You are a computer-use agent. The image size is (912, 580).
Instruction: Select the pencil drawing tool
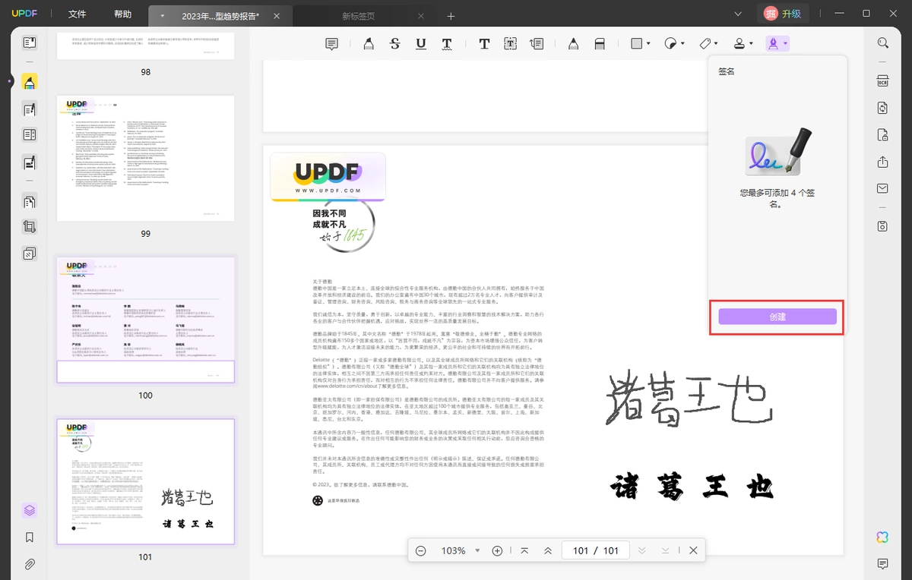click(x=573, y=44)
